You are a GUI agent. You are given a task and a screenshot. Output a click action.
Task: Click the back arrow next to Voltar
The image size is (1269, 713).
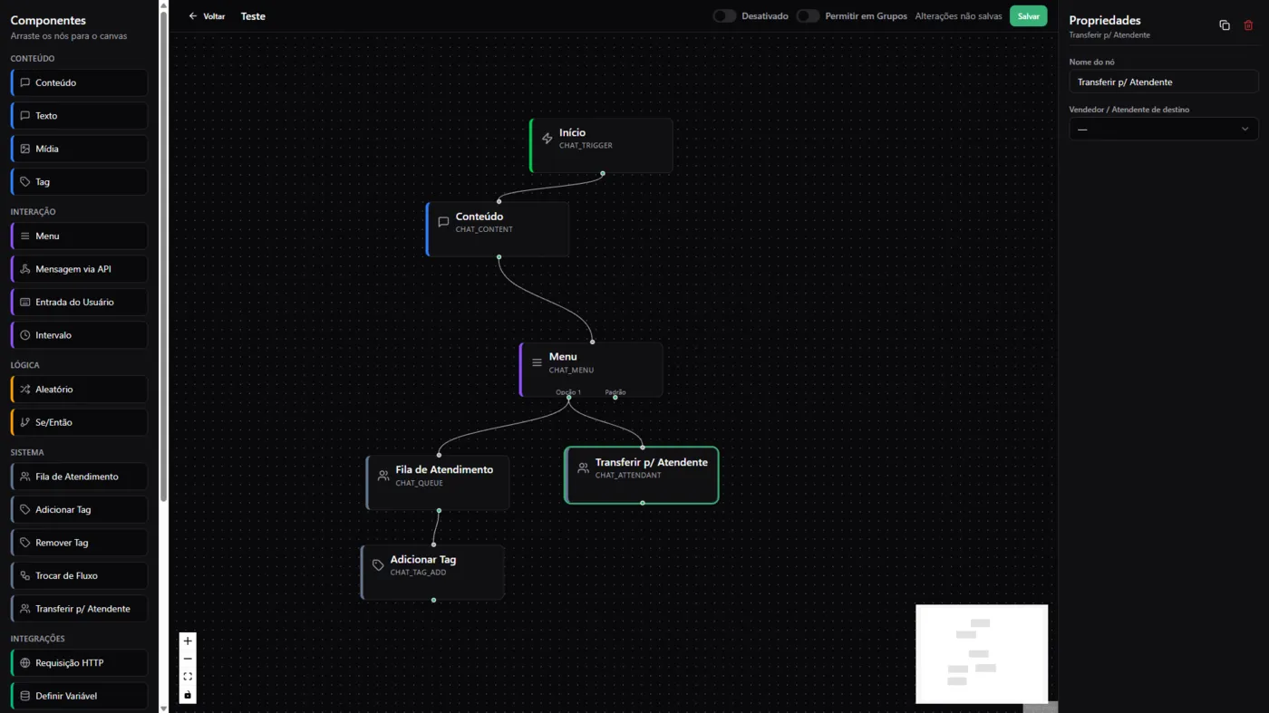192,16
